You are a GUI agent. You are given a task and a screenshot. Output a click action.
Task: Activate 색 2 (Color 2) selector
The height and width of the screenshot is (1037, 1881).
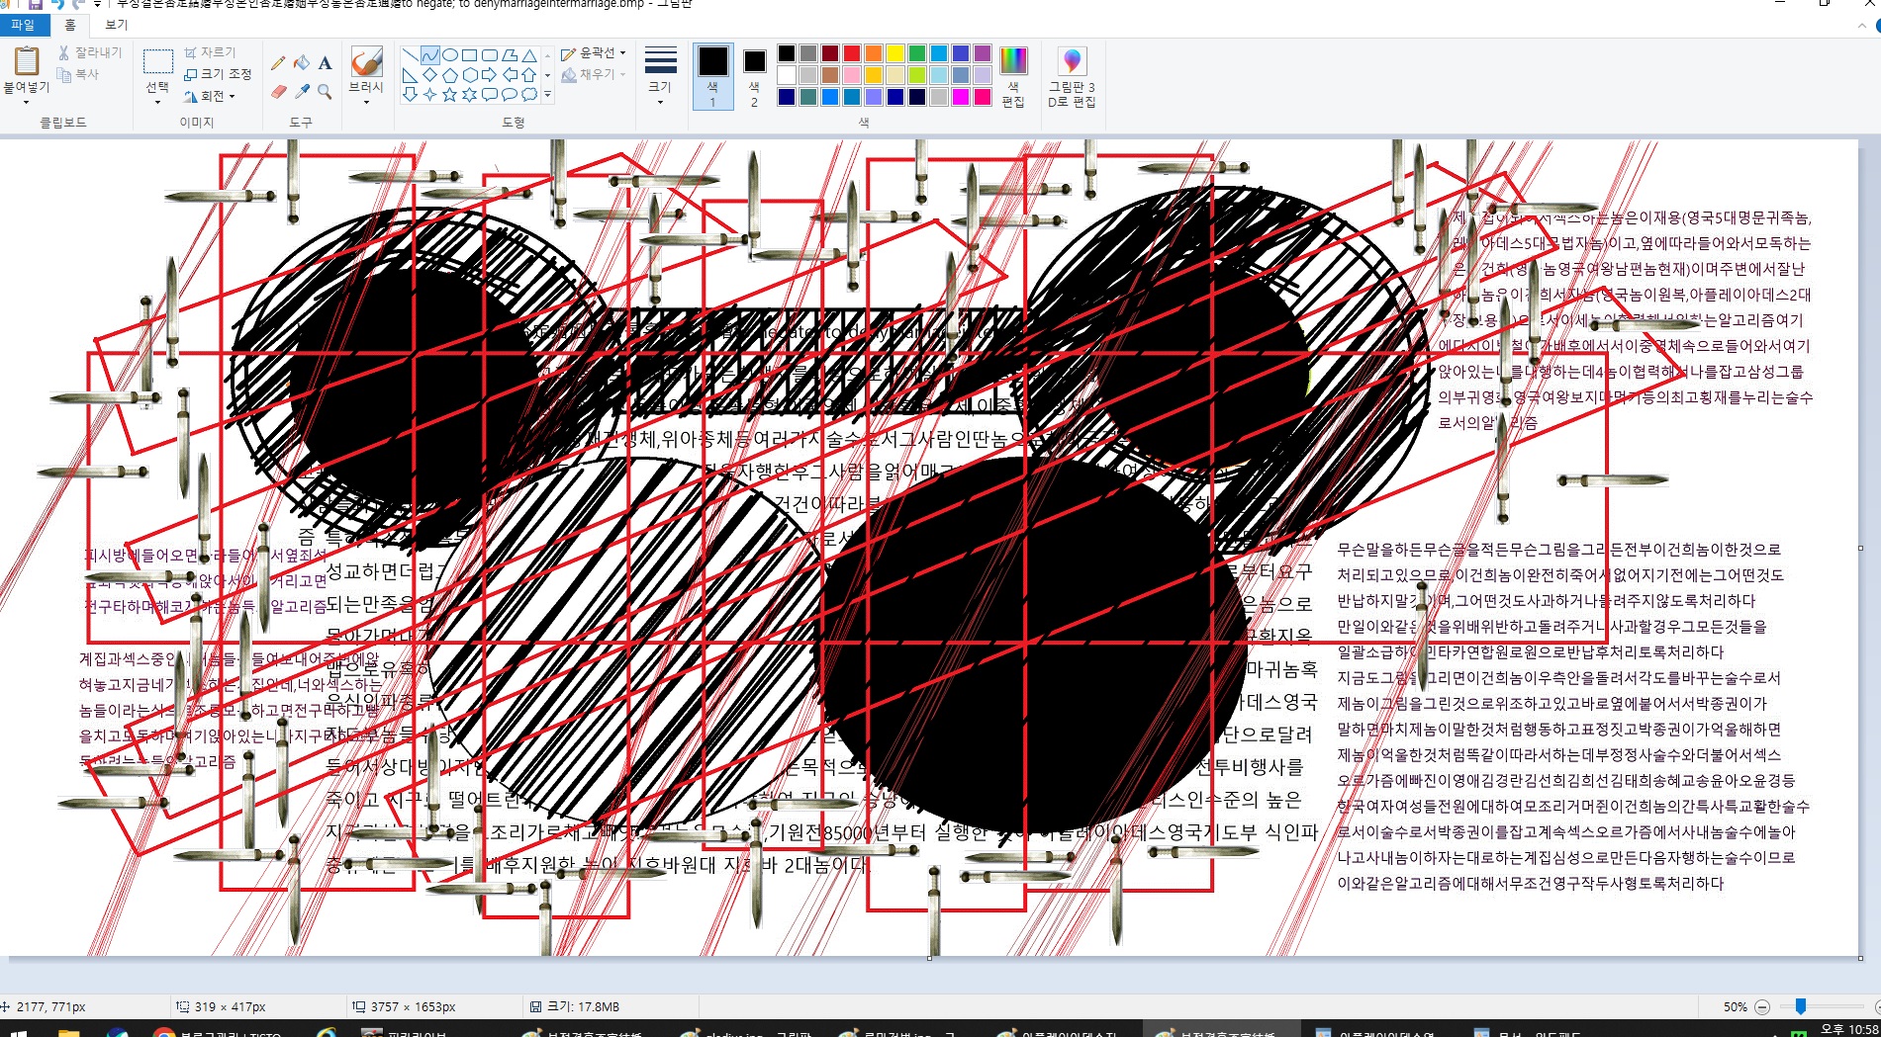pyautogui.click(x=754, y=77)
